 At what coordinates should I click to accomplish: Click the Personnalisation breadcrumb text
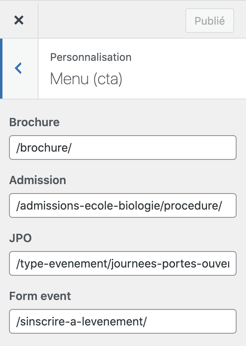(x=91, y=58)
